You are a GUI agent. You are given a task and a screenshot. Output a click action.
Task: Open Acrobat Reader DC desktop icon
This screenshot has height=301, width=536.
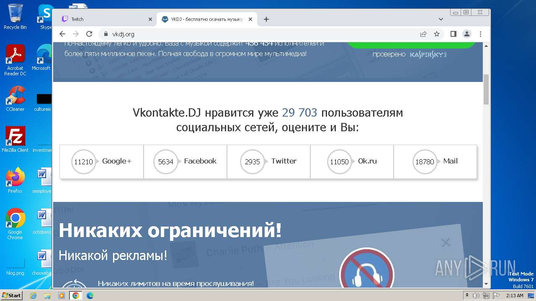coord(15,61)
